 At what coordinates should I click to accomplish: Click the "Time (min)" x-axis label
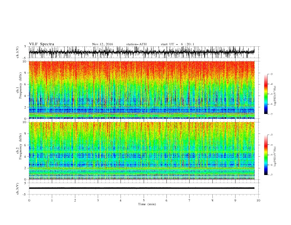point(147,204)
